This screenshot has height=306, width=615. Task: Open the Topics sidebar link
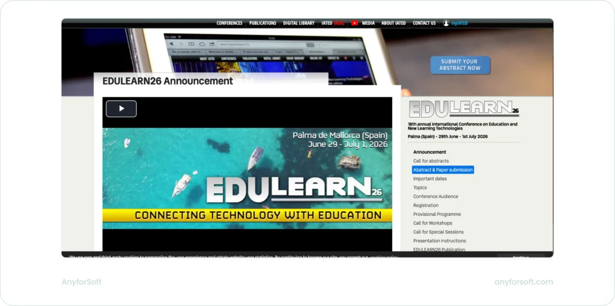(x=420, y=188)
